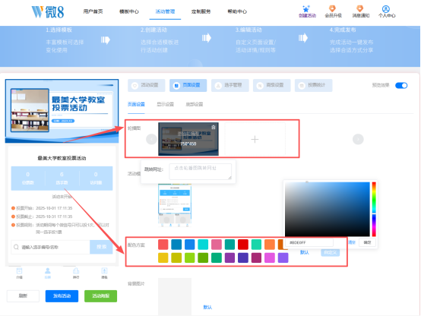421x316 pixels.
Task: Click the 跳转网址 input field
Action: [x=201, y=172]
